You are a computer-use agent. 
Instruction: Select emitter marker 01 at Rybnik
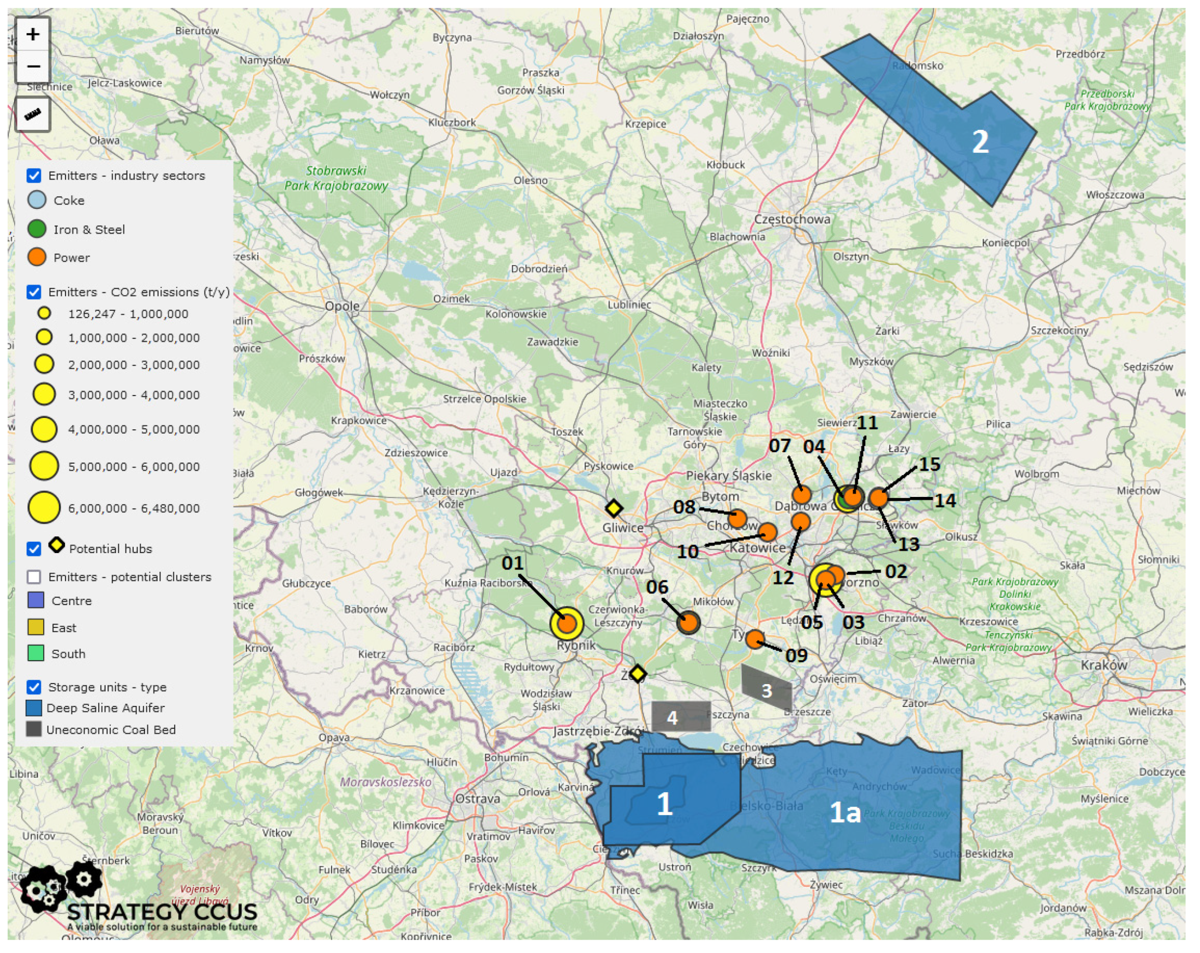(567, 623)
